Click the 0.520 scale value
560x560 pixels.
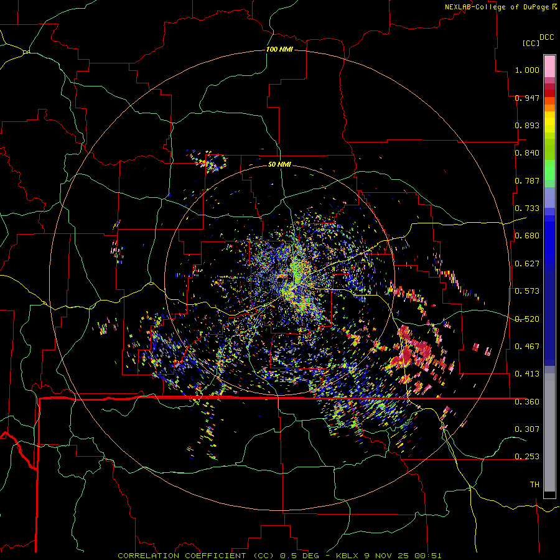[527, 319]
